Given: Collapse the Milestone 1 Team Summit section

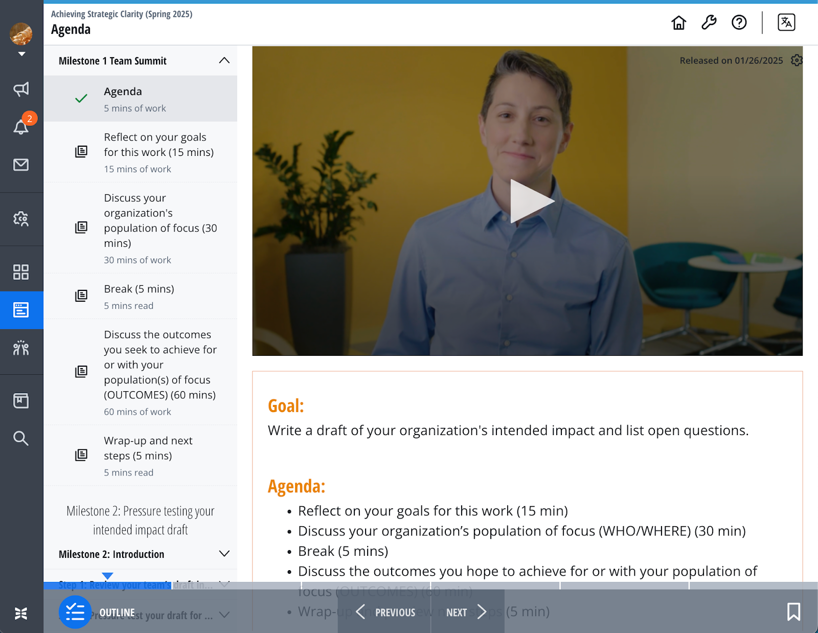Looking at the screenshot, I should point(224,61).
